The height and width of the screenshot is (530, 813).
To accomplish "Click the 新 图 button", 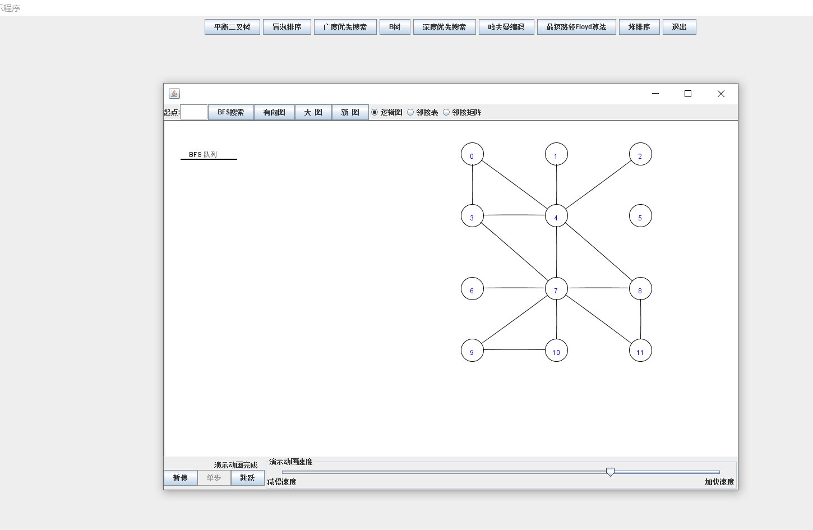I will 350,112.
